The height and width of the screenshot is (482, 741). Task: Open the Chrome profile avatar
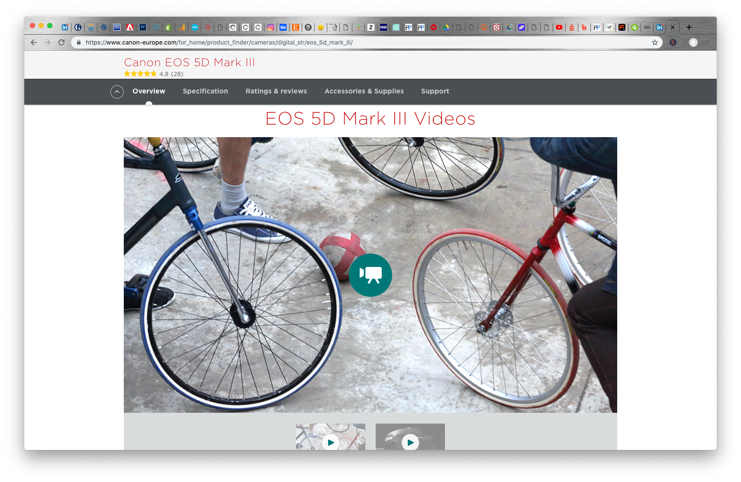[693, 42]
